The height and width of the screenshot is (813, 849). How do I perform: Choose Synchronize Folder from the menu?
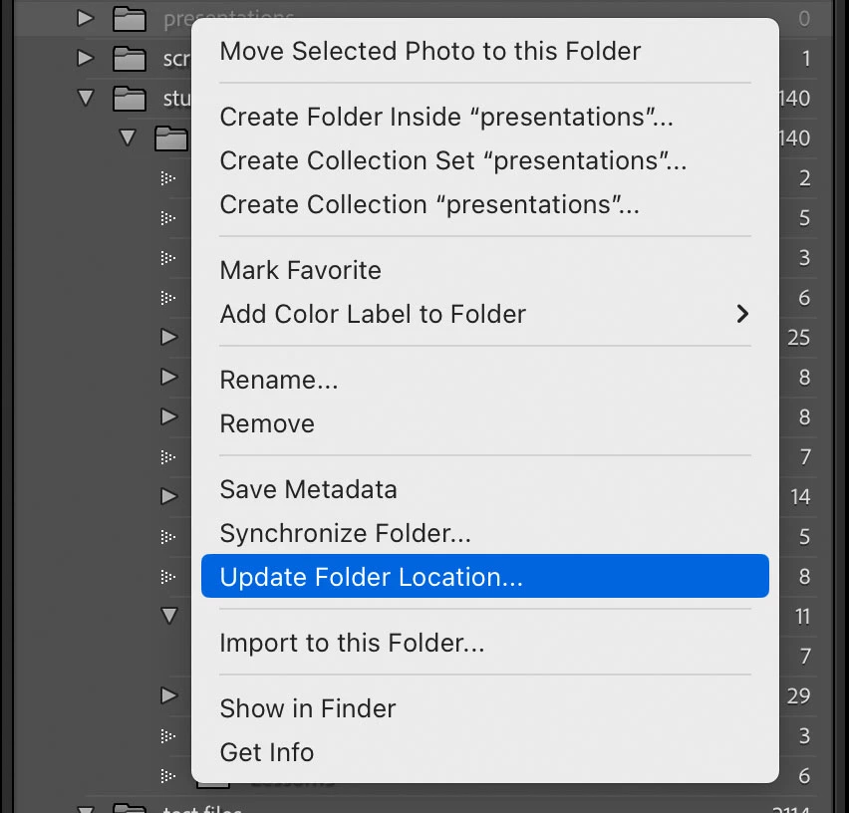345,533
